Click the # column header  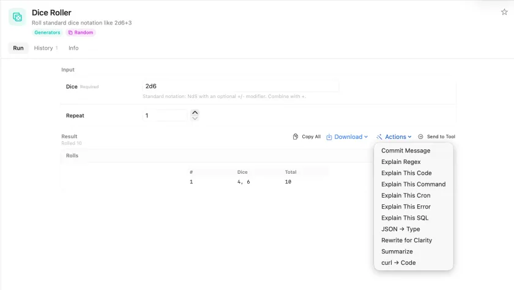191,172
